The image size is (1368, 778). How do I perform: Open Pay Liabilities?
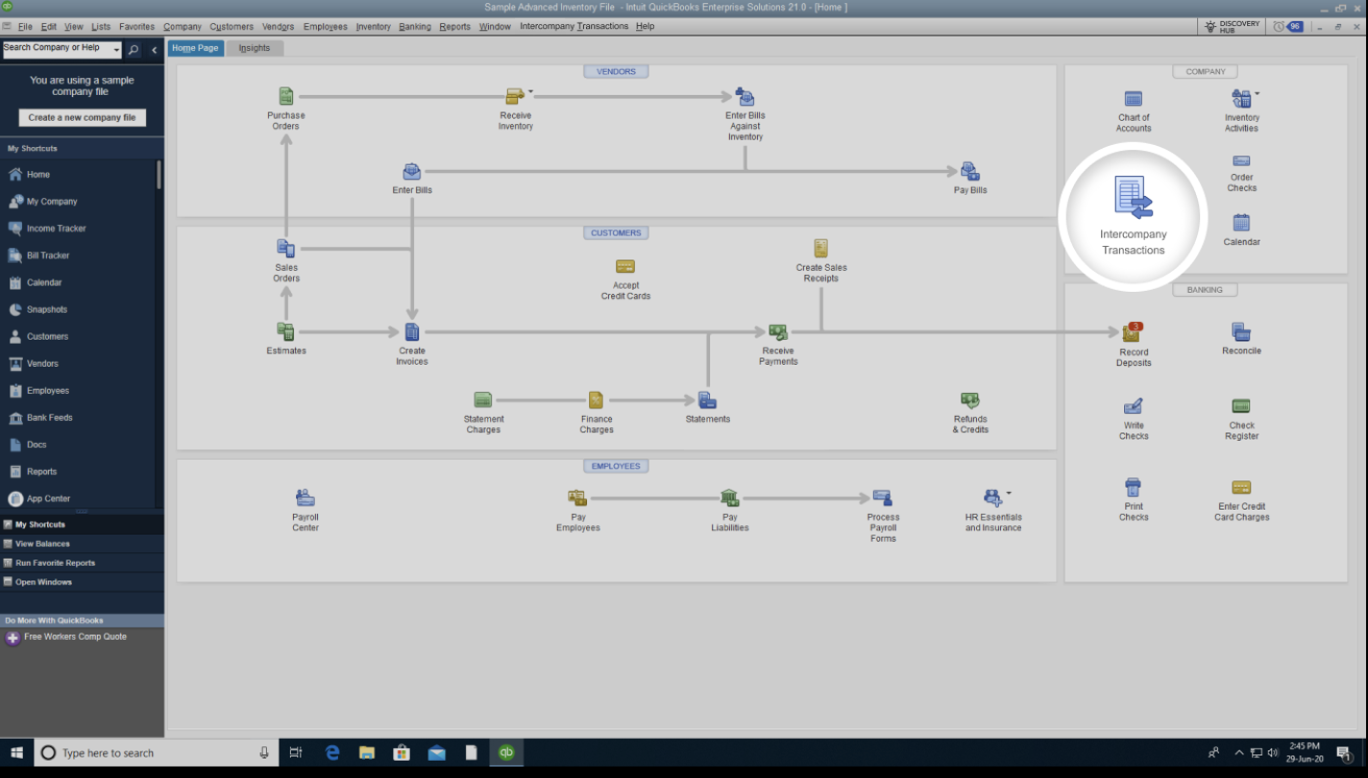coord(729,498)
